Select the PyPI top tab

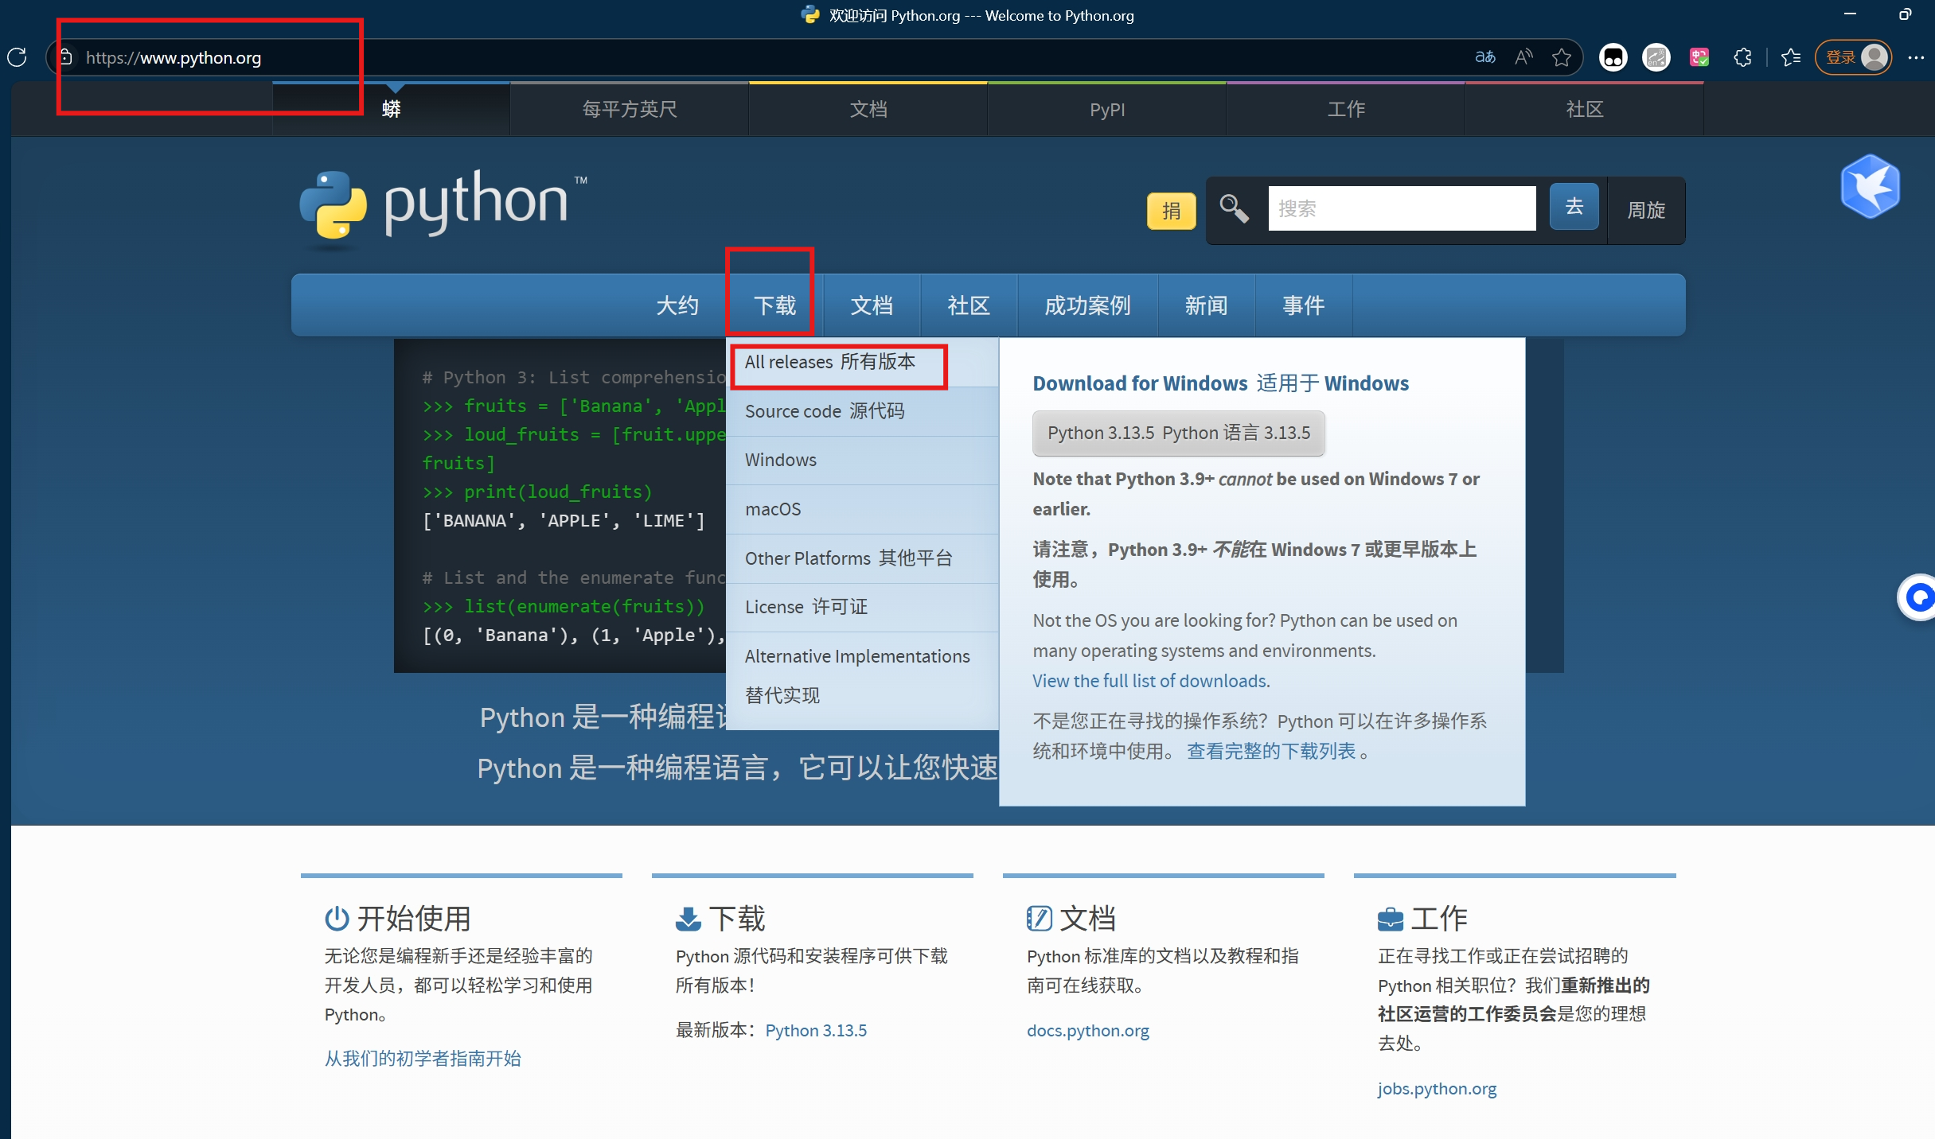tap(1107, 110)
